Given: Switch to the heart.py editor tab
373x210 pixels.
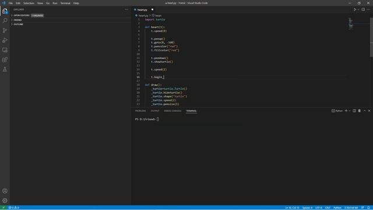Looking at the screenshot, I should click(x=142, y=10).
